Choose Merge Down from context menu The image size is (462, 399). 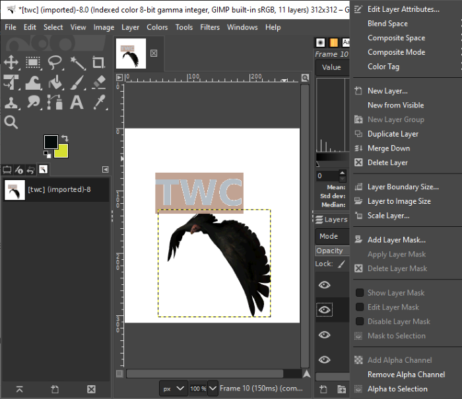tap(388, 148)
